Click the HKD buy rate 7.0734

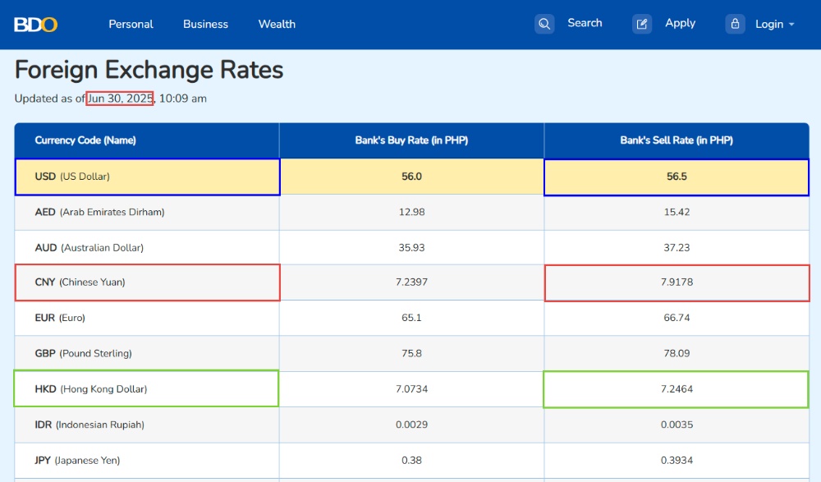[x=411, y=389]
